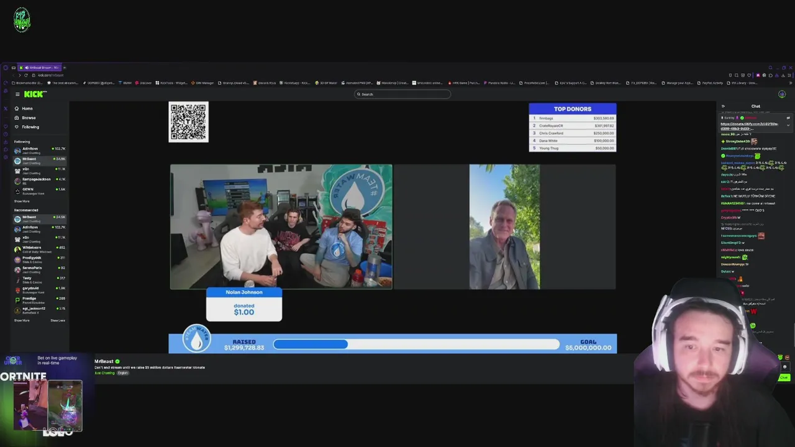This screenshot has width=795, height=447.
Task: Collapse the chat panel arrow icon
Action: [x=723, y=106]
